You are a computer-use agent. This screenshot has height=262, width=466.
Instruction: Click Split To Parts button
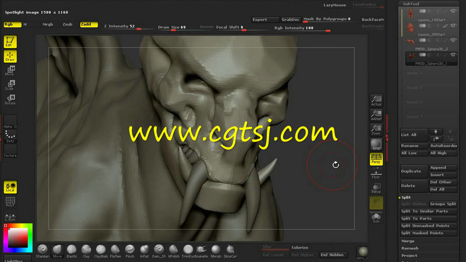(429, 218)
